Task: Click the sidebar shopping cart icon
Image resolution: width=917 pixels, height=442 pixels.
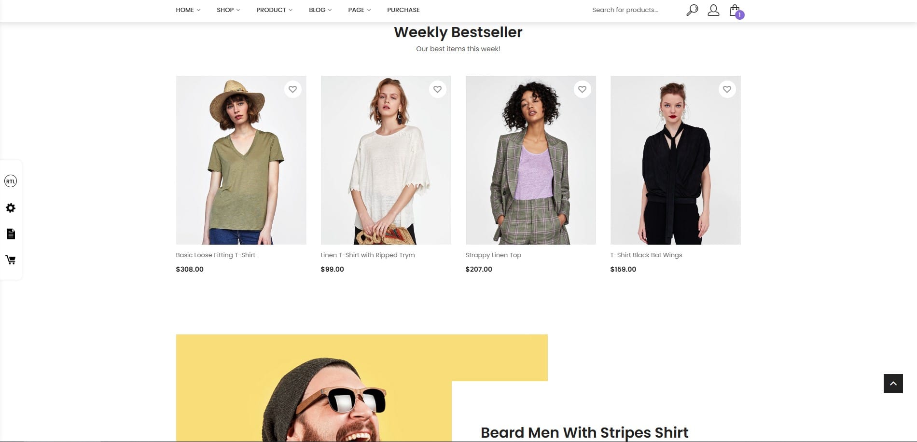Action: (x=11, y=260)
